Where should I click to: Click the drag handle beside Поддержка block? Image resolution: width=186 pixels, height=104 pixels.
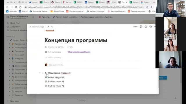click(x=43, y=73)
